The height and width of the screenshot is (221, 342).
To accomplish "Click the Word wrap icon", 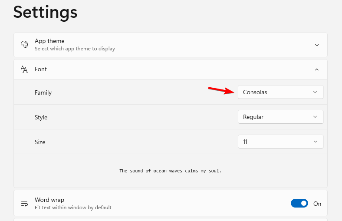I will coord(24,204).
